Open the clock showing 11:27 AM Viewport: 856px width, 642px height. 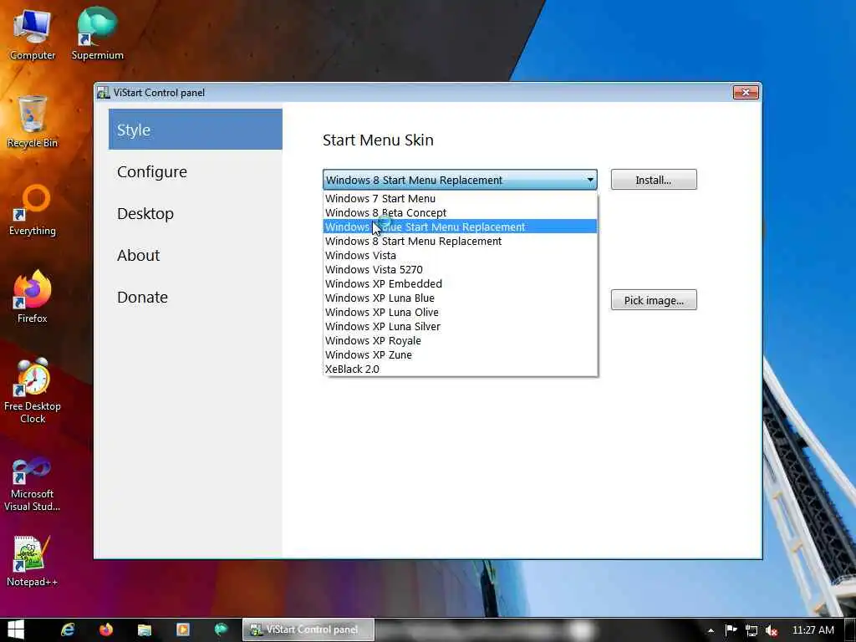coord(813,630)
